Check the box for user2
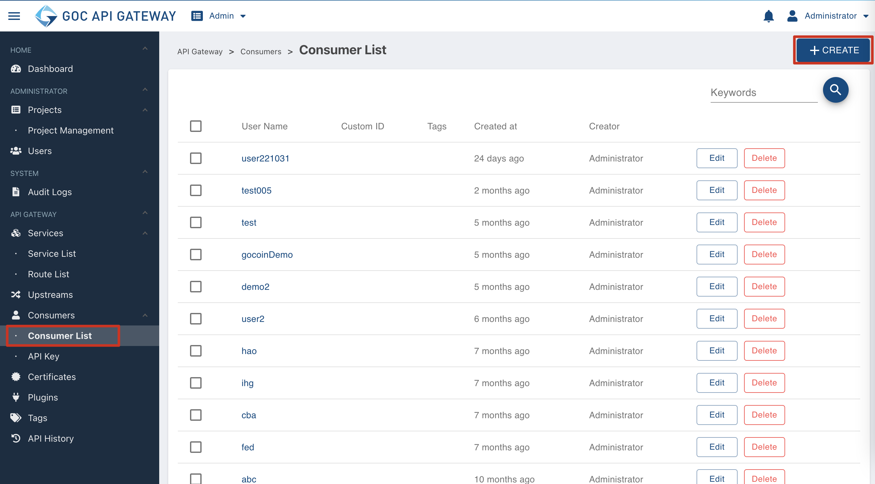Viewport: 875px width, 484px height. click(x=196, y=319)
